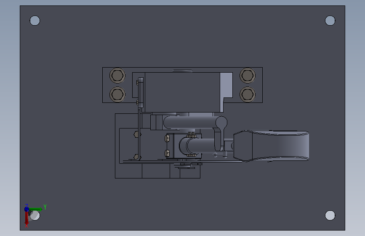Viewport: 365px width, 236px height.
Task: Select the lower hex nut left of clamp body
Action: coord(167,153)
